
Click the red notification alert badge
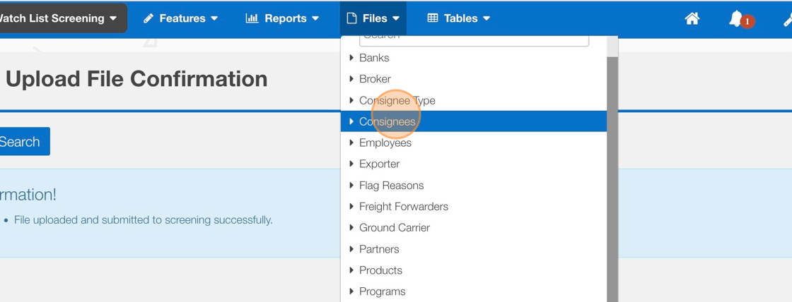tap(747, 22)
